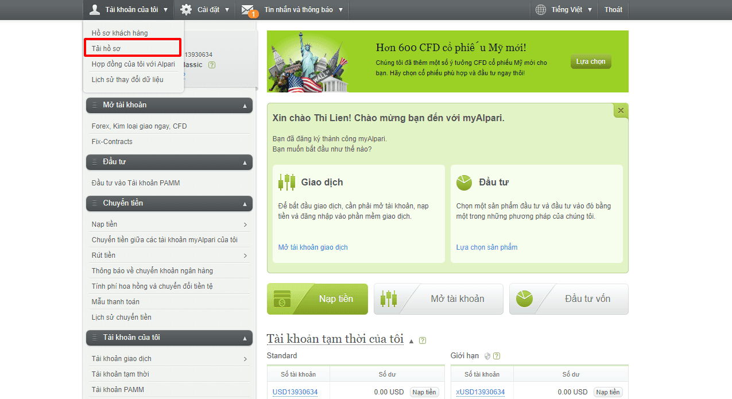732x399 pixels.
Task: Collapse the Chuyển tiền sidebar section
Action: point(245,204)
